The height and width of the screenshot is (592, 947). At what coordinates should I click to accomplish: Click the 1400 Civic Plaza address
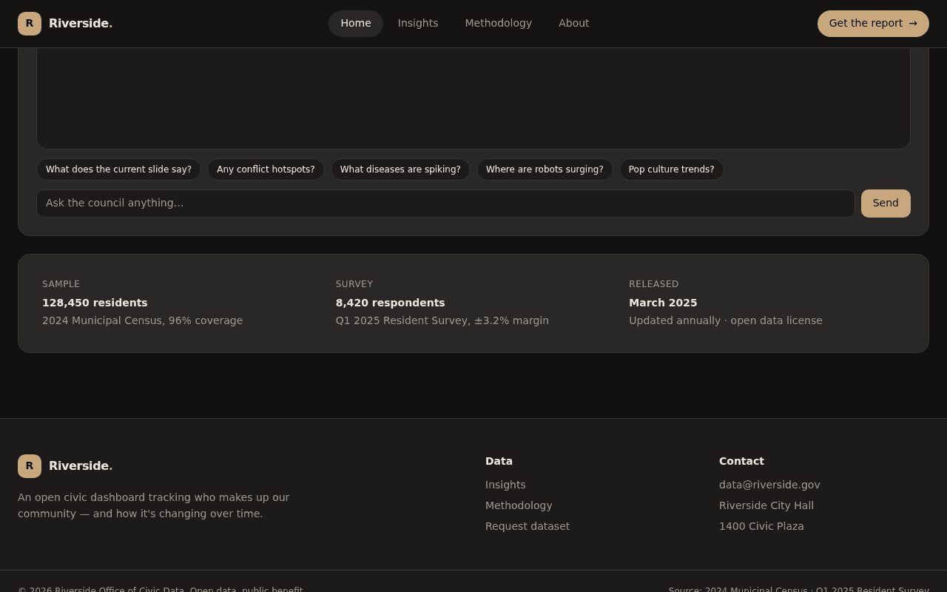pos(761,526)
